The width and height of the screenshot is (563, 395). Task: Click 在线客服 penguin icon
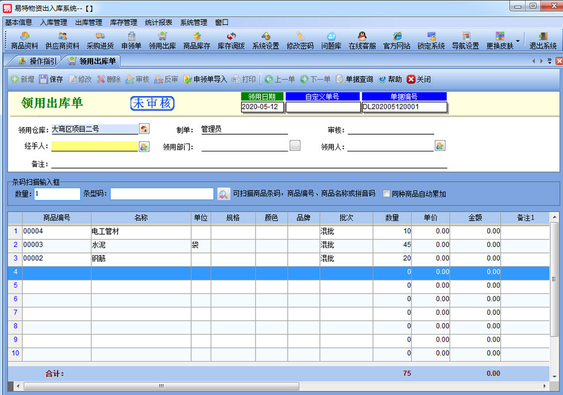click(x=362, y=41)
